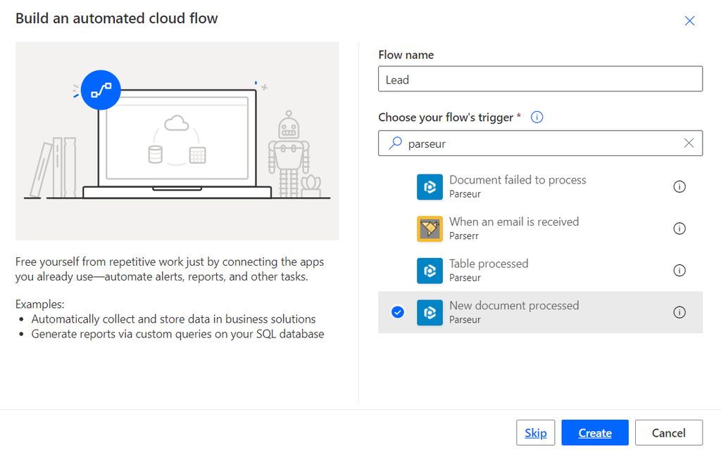Click the Parseur icon for Document failed to process
721x452 pixels.
pyautogui.click(x=430, y=186)
